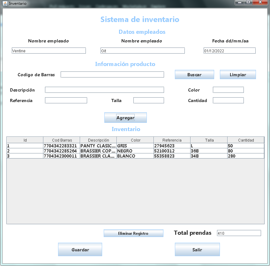The image size is (270, 266).
Task: Click the Java coffee cup title bar icon
Action: pos(4,4)
